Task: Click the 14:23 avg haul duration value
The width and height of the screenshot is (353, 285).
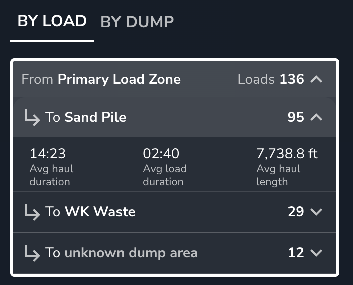Action: (x=48, y=154)
